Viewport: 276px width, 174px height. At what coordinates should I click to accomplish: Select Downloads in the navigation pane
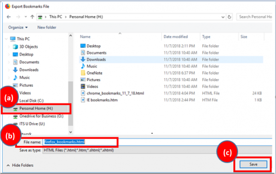click(29, 70)
